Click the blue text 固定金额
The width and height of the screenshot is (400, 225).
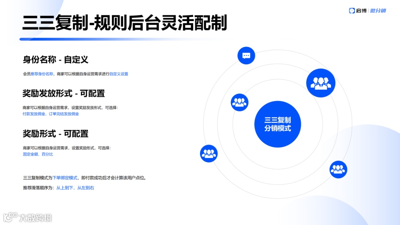coord(30,154)
